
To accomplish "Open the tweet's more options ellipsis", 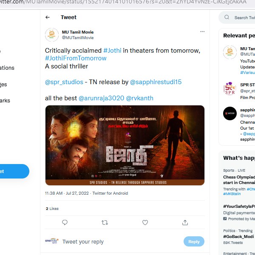I will 202,32.
